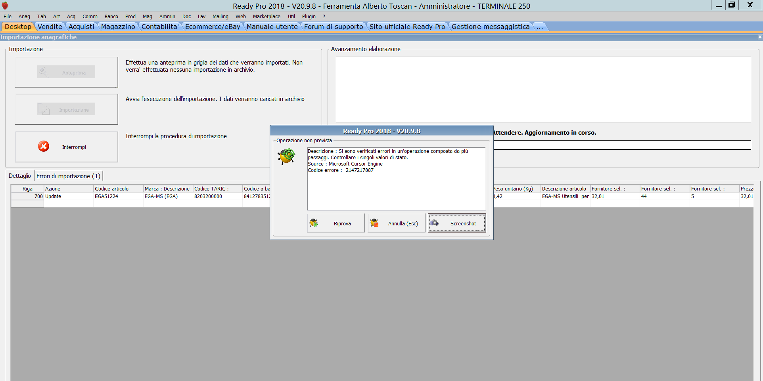Click inside the error description text box
This screenshot has height=381, width=763.
click(396, 179)
